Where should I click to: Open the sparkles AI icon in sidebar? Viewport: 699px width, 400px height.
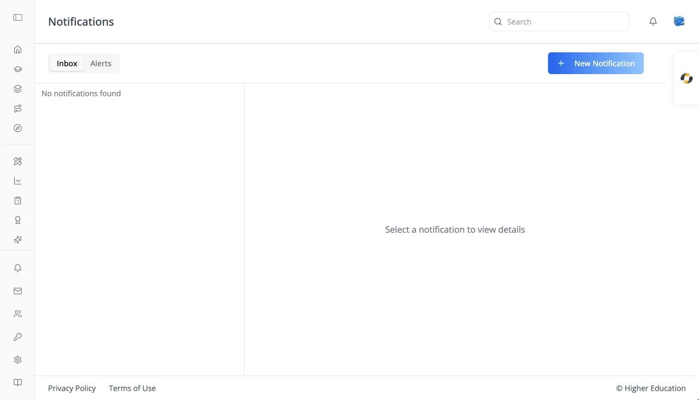click(x=17, y=240)
